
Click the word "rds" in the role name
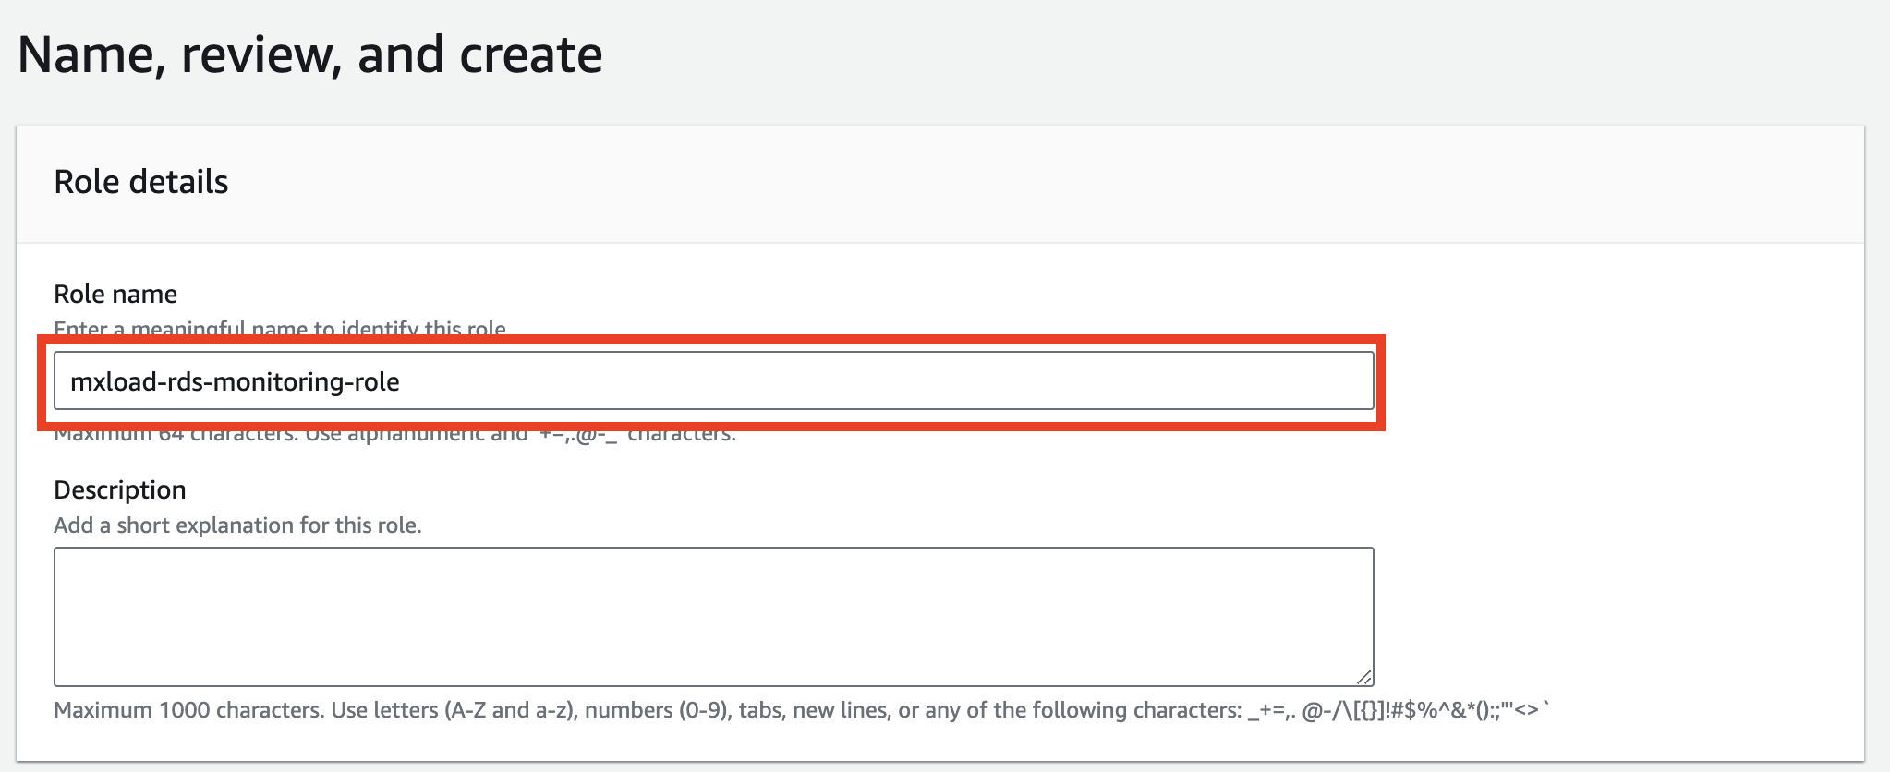click(182, 381)
